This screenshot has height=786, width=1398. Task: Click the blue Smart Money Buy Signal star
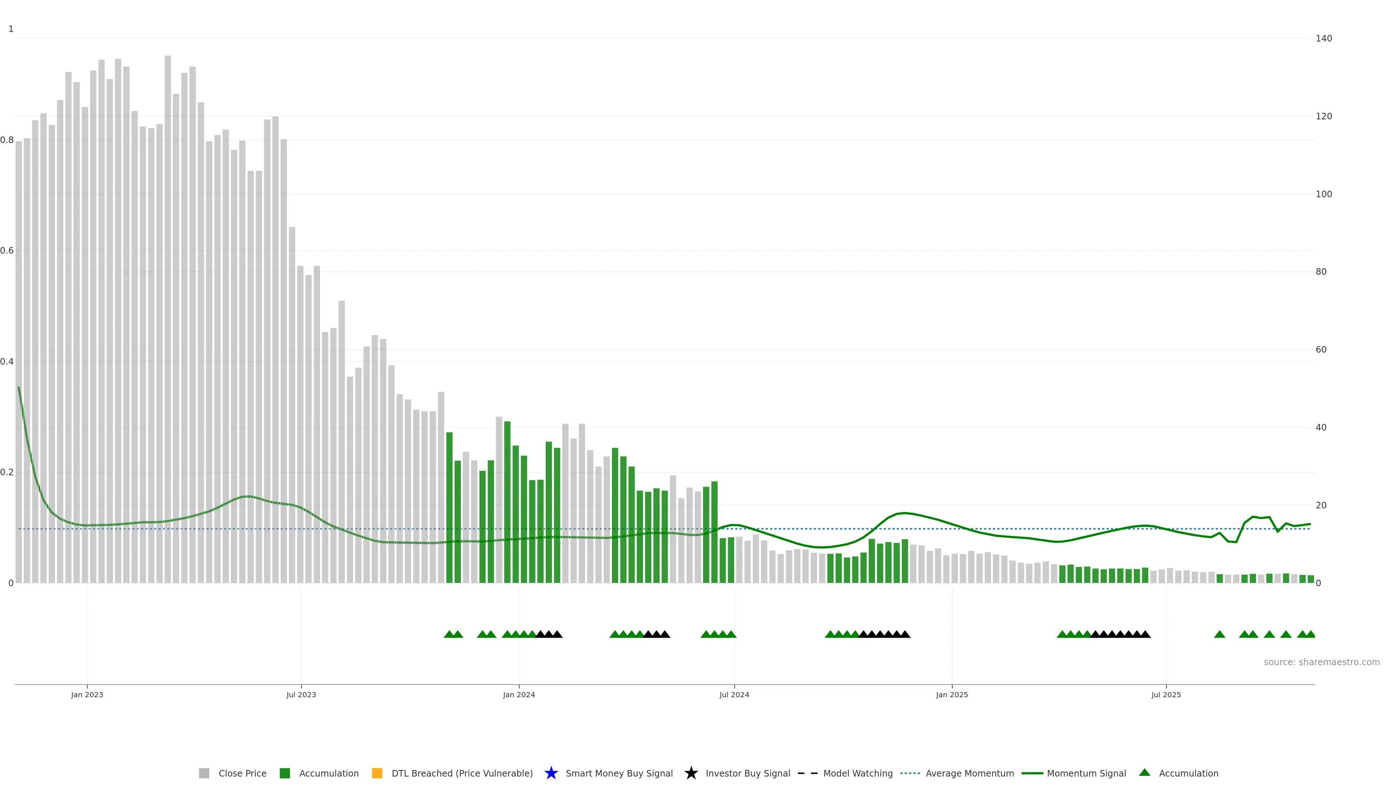(551, 773)
